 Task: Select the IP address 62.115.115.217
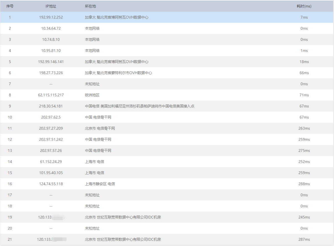51,95
